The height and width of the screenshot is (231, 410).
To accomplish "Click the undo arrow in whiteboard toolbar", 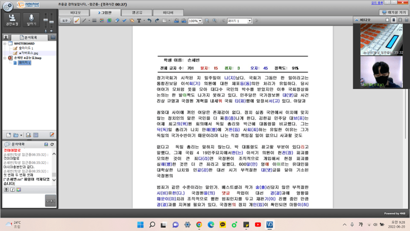I will [149, 21].
